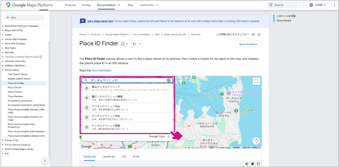Open the Products nav item
The width and height of the screenshot is (339, 167).
pos(70,5)
